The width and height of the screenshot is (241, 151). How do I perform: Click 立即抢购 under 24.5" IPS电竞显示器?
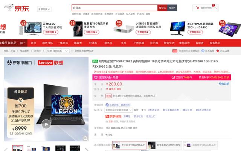[x=195, y=32]
